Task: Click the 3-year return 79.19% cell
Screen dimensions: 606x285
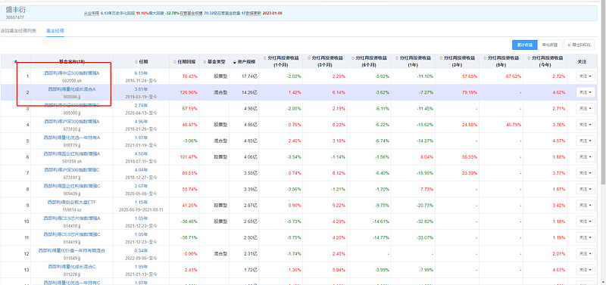Action: click(x=470, y=92)
